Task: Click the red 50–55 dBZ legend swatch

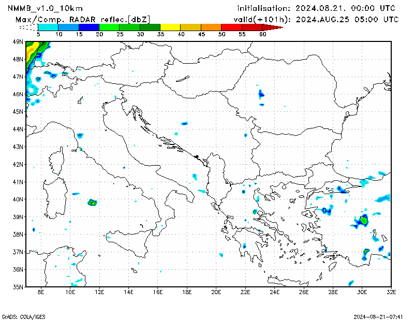Action: click(x=231, y=27)
